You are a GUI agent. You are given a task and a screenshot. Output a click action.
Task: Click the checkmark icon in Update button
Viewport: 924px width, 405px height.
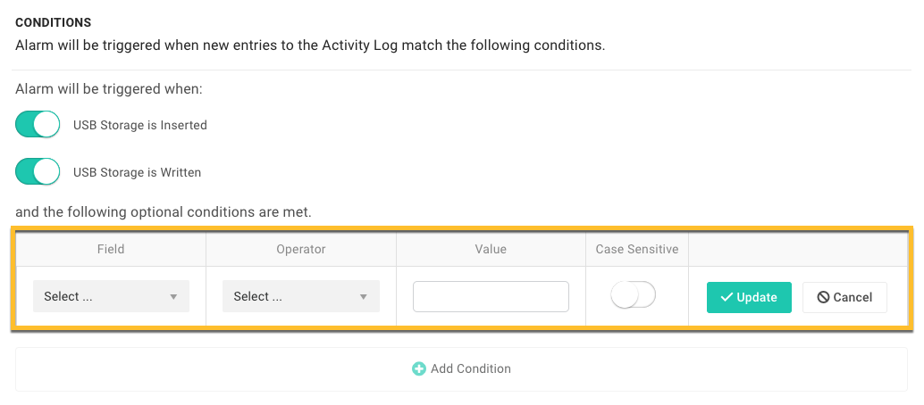coord(727,297)
